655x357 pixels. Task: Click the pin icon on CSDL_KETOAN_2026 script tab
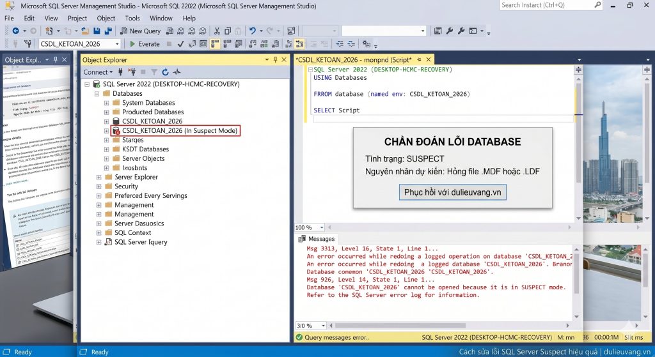click(x=419, y=59)
